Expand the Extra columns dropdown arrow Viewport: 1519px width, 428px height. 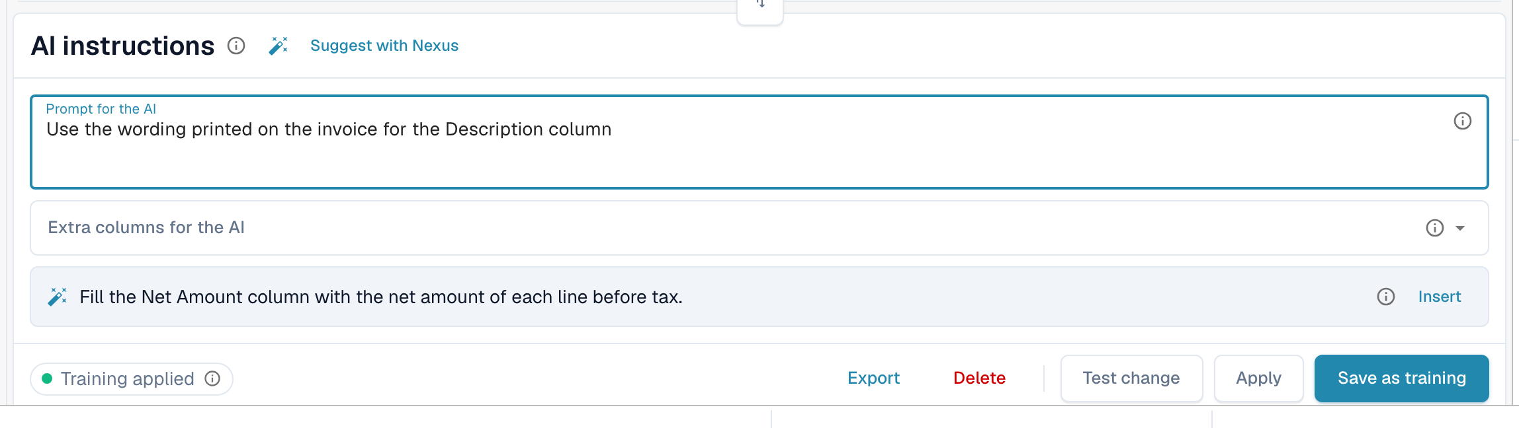tap(1460, 228)
